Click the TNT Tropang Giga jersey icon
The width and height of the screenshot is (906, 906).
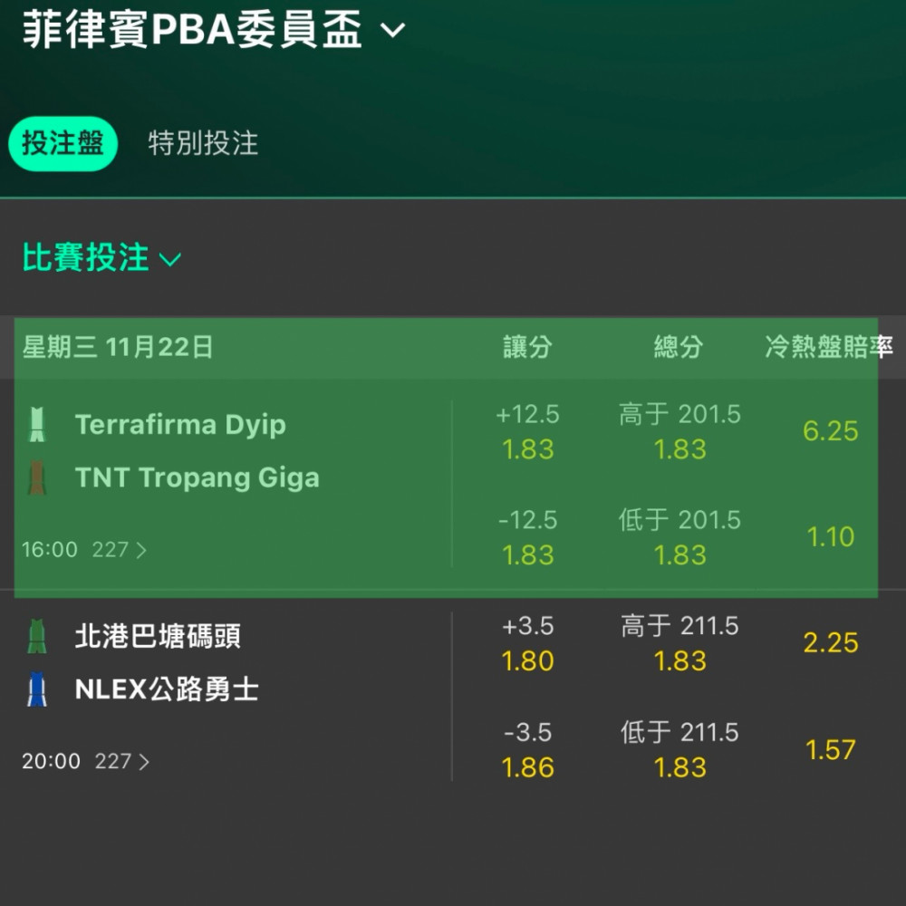click(37, 477)
